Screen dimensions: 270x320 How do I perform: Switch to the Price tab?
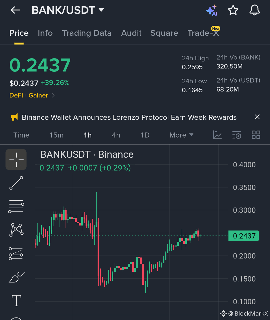click(x=19, y=33)
